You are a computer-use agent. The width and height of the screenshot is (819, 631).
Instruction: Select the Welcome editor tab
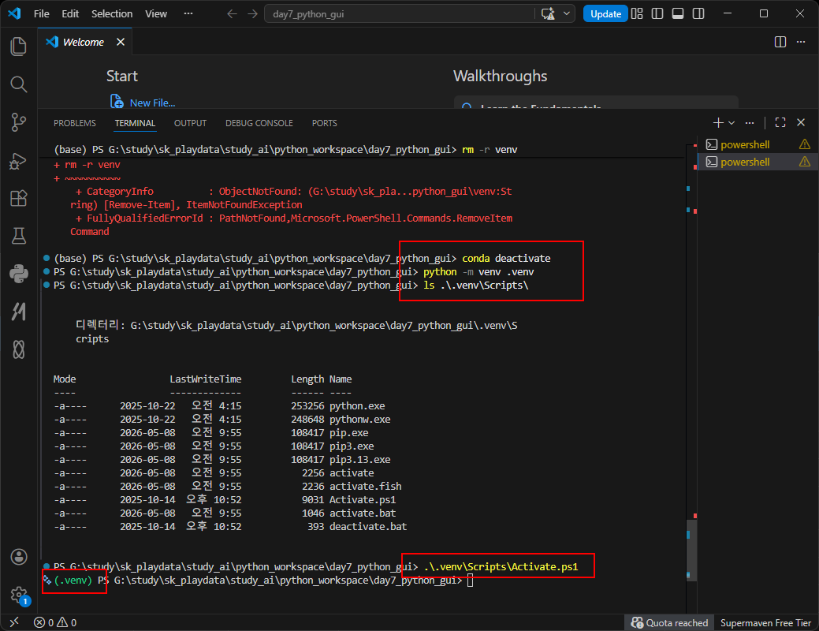(x=84, y=42)
